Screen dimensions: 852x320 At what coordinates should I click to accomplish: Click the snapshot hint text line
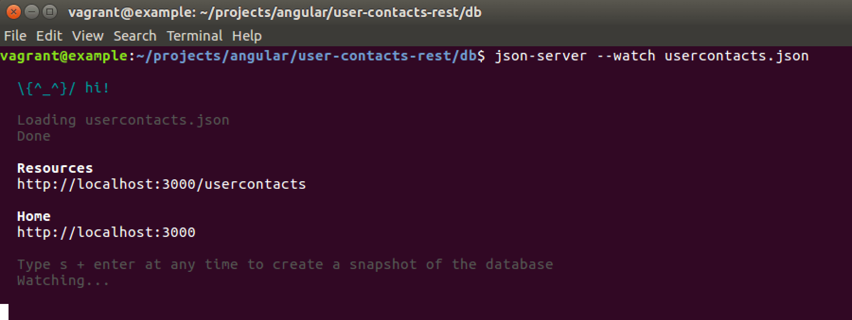pyautogui.click(x=284, y=264)
